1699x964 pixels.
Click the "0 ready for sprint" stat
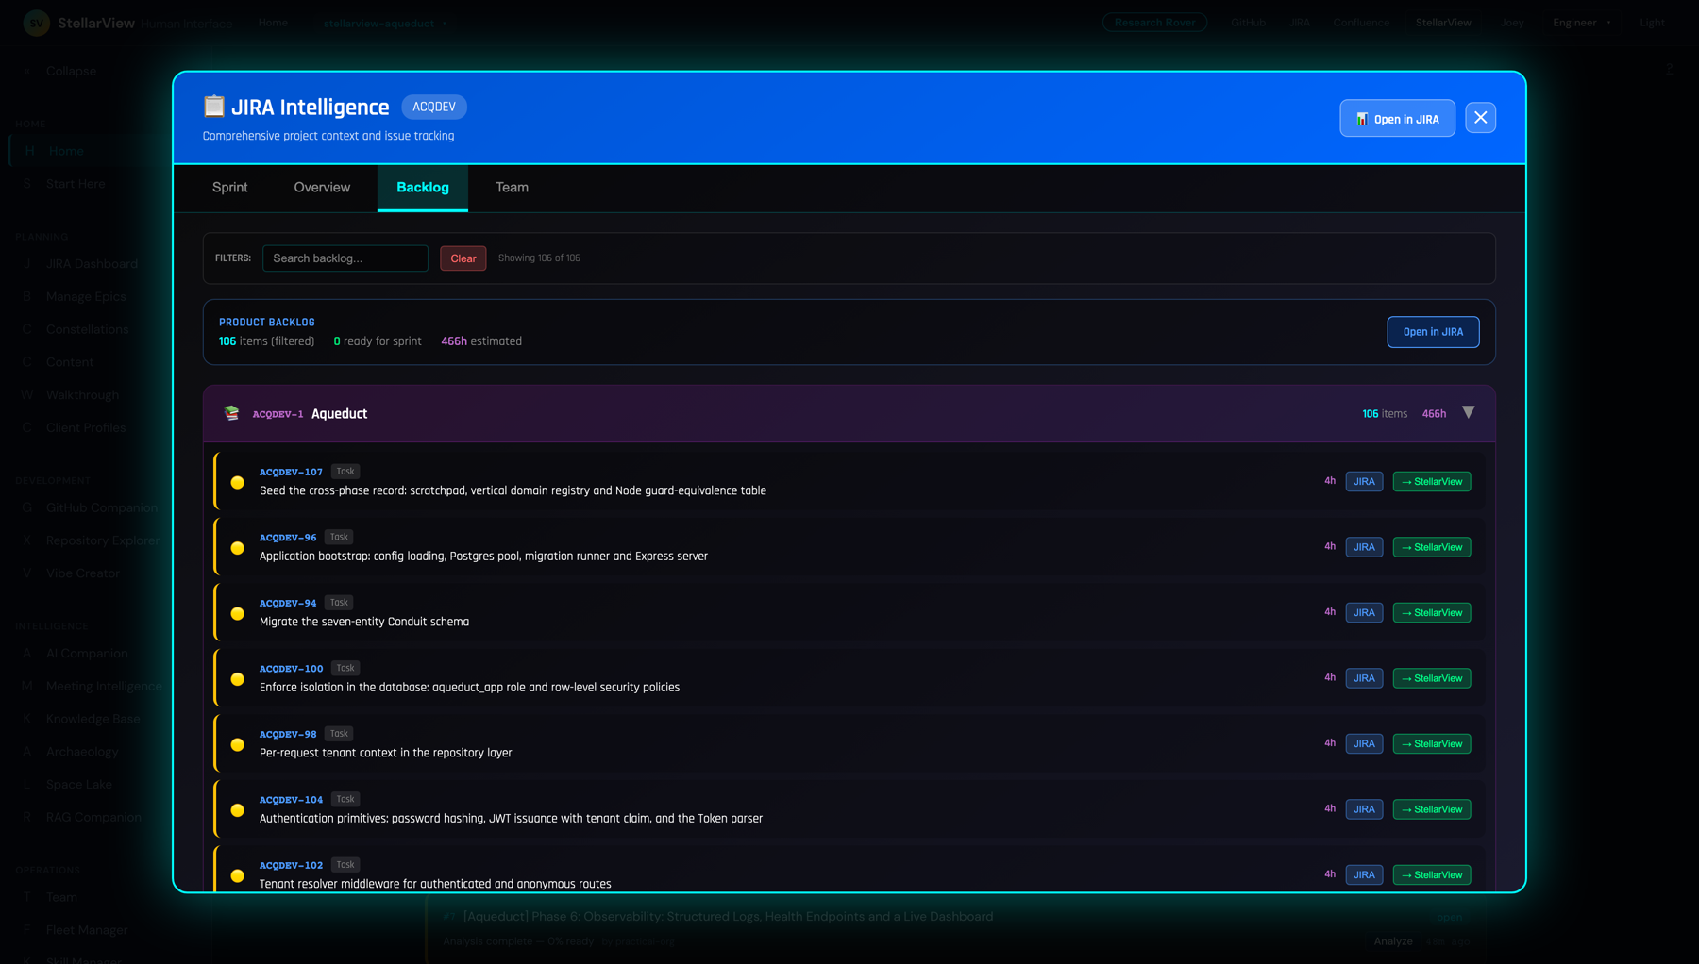click(378, 341)
